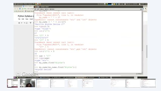Click the paint format icon in Docs toolbar

pyautogui.click(x=30, y=23)
